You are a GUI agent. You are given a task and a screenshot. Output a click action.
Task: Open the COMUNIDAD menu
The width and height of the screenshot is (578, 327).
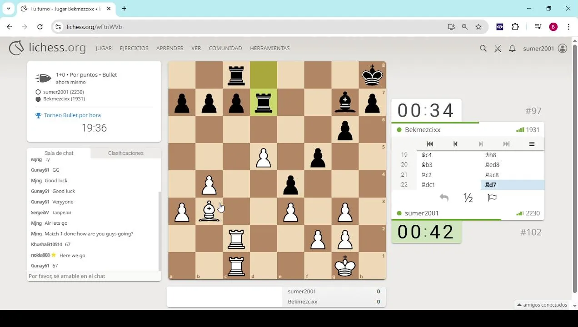[x=225, y=48]
